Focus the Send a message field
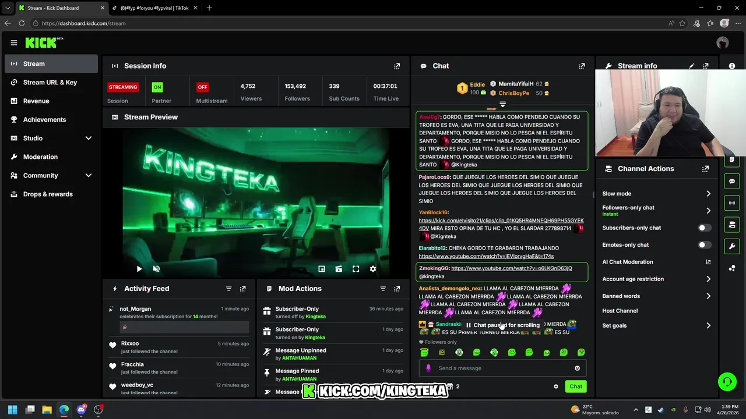The image size is (746, 419). pyautogui.click(x=502, y=368)
